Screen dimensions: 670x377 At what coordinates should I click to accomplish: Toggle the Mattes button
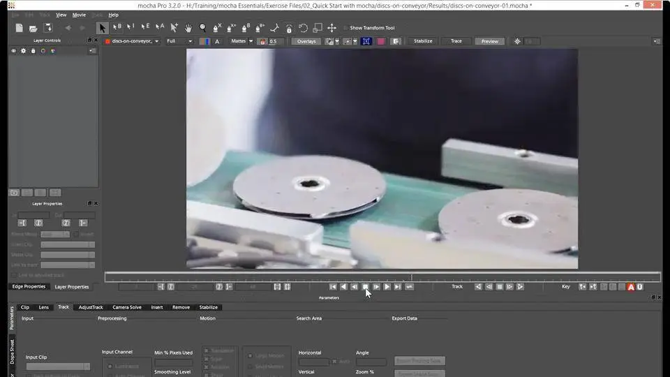click(x=238, y=41)
